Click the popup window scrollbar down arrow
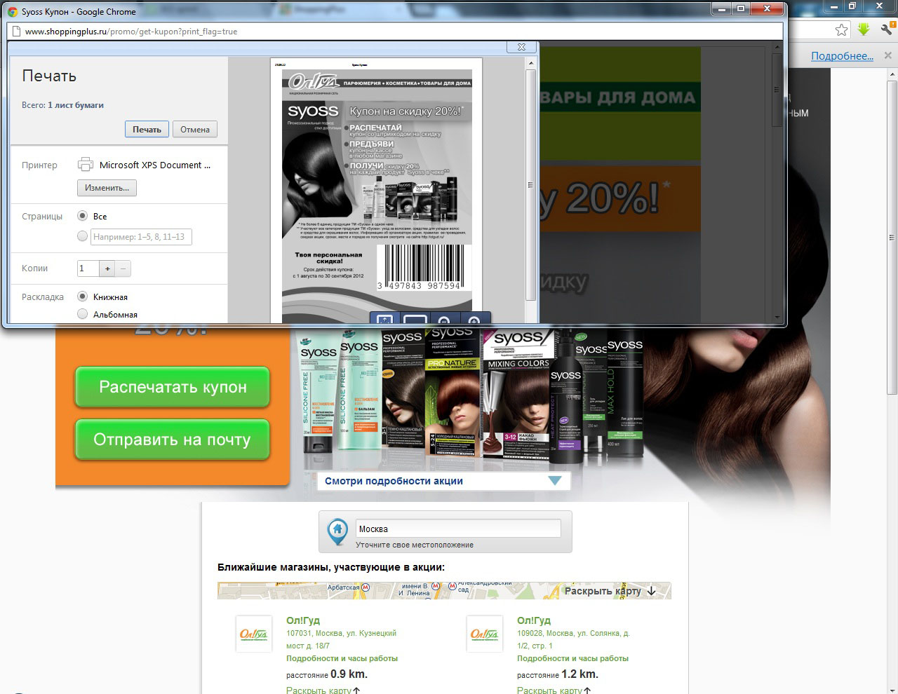 777,318
